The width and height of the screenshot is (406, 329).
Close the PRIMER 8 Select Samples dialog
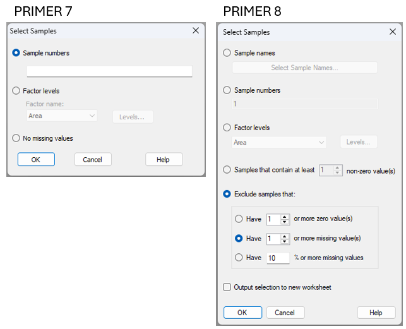pyautogui.click(x=392, y=32)
